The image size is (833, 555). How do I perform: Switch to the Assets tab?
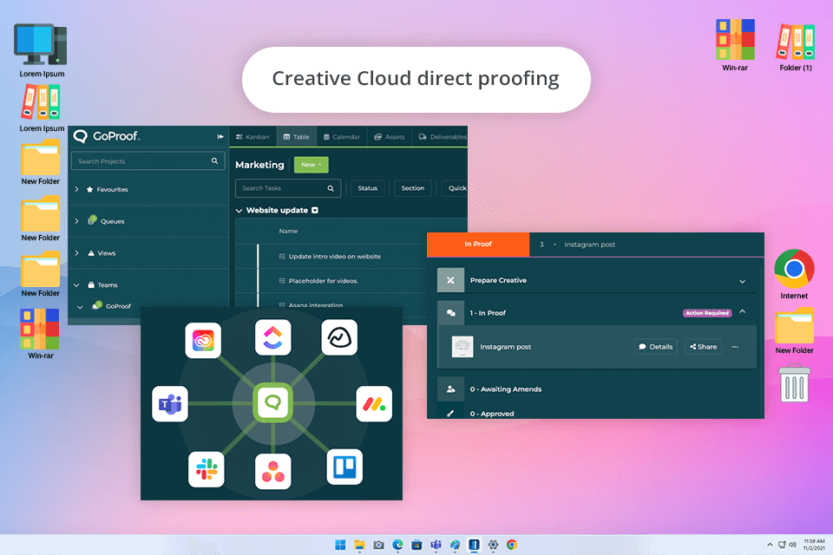tap(390, 136)
